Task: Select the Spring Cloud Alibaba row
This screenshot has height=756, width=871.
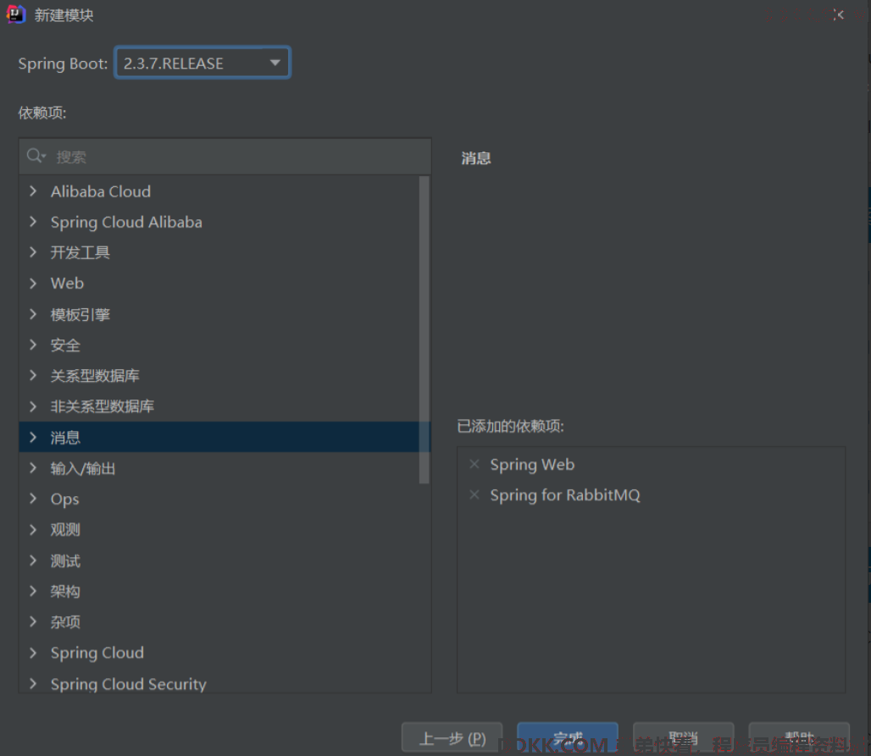Action: tap(219, 222)
